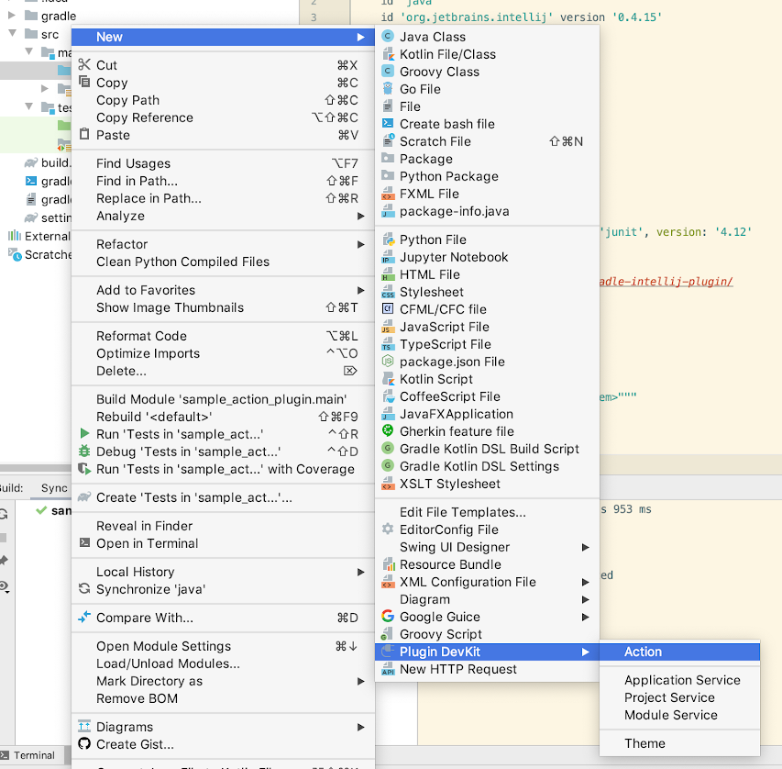The width and height of the screenshot is (782, 769).
Task: Select Paste menu entry
Action: tap(223, 135)
